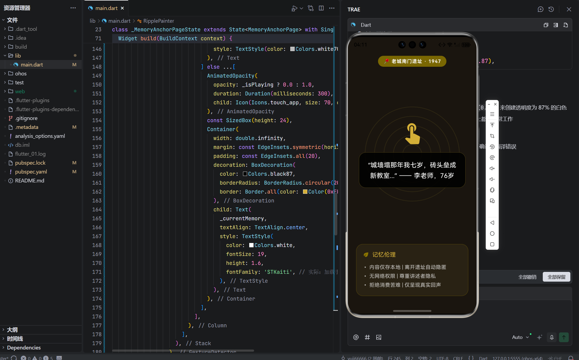Expand the ohos folder
This screenshot has height=360, width=579.
[x=21, y=74]
